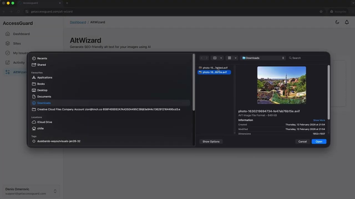
Task: Open the Downloads location dropdown
Action: click(262, 58)
